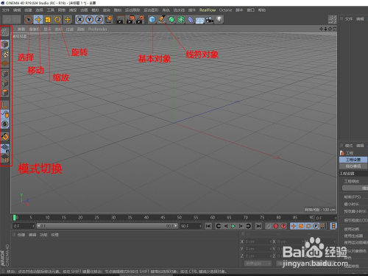Open Render Settings clapperboard gear

pyautogui.click(x=140, y=19)
